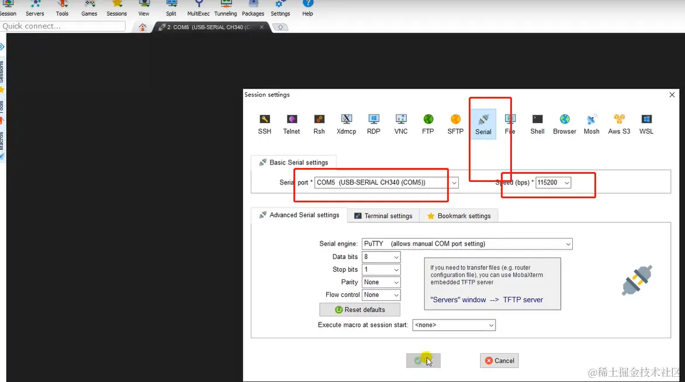Screen dimensions: 685x382
Task: Open the Tools toolbar menu
Action: click(62, 8)
